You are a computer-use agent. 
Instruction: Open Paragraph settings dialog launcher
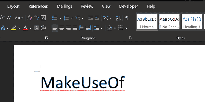(x=130, y=38)
